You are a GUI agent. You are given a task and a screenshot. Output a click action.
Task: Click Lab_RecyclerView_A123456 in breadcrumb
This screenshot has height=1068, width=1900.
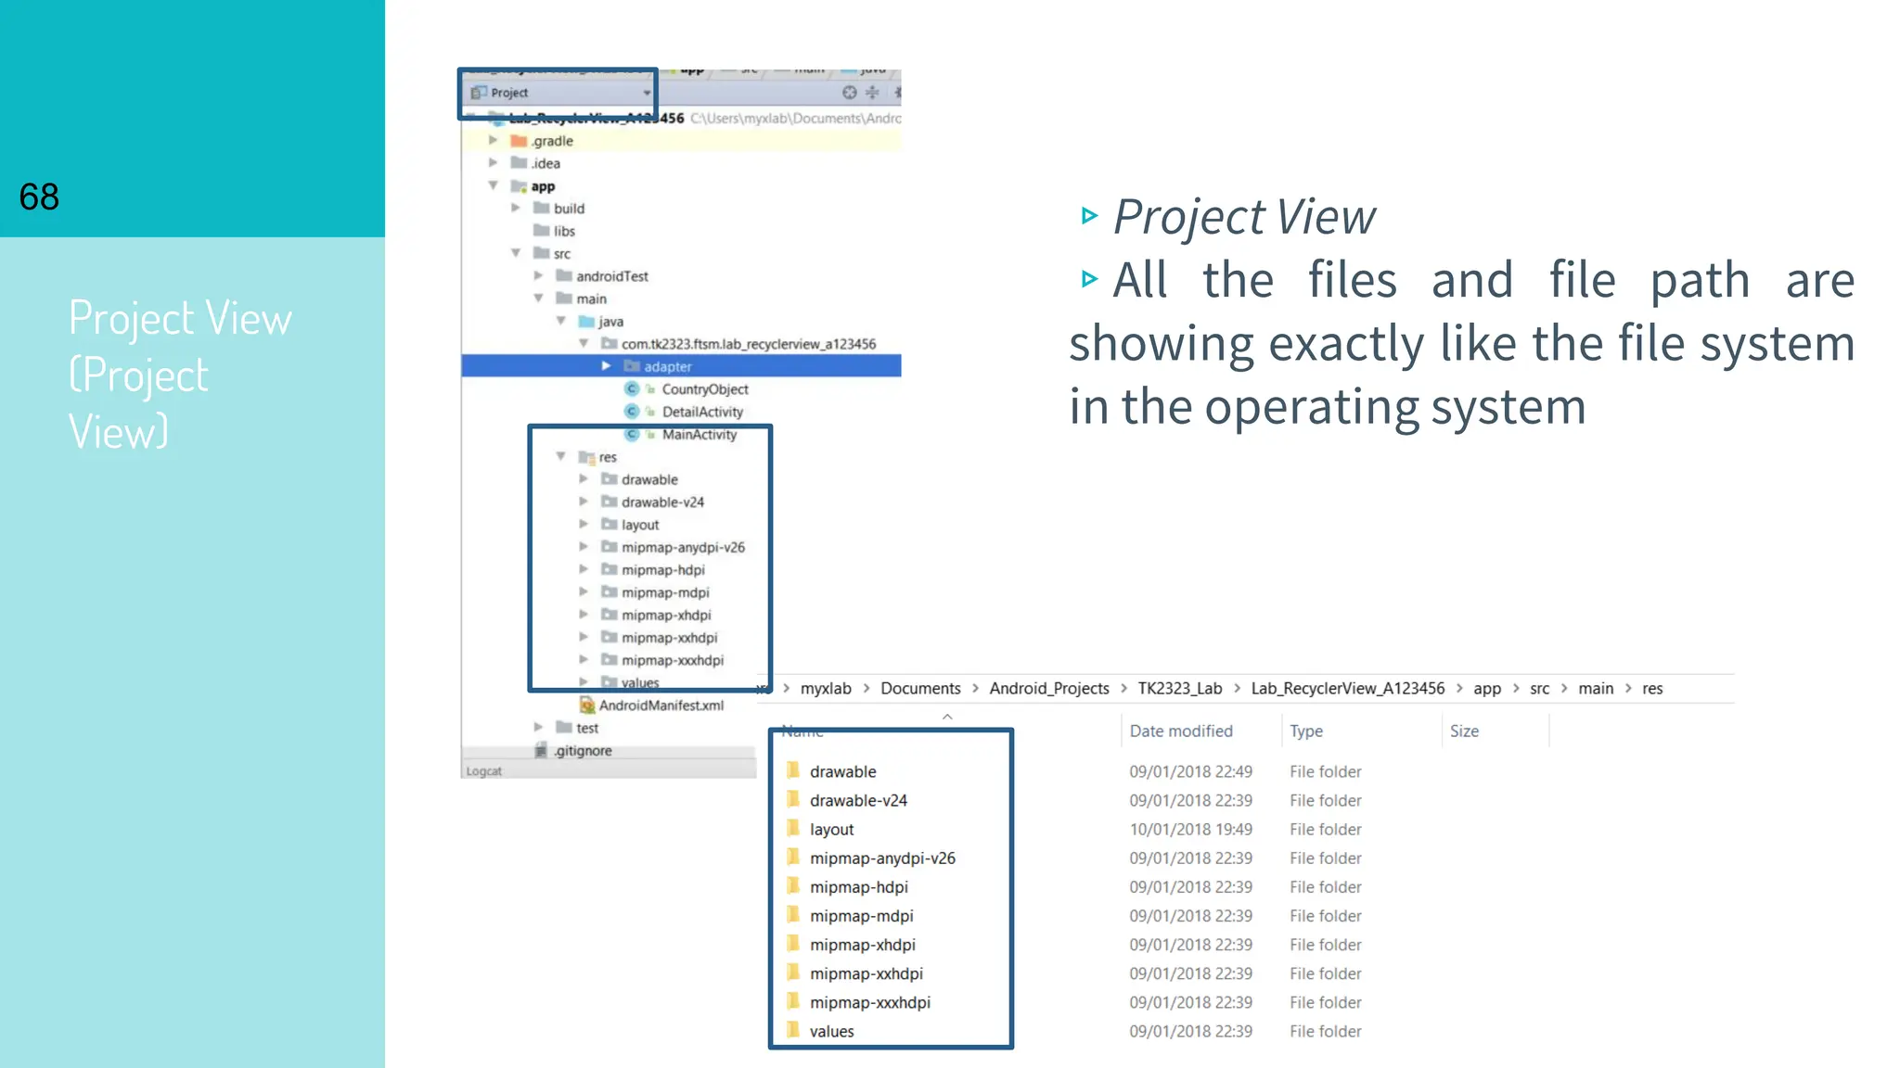pos(1347,689)
